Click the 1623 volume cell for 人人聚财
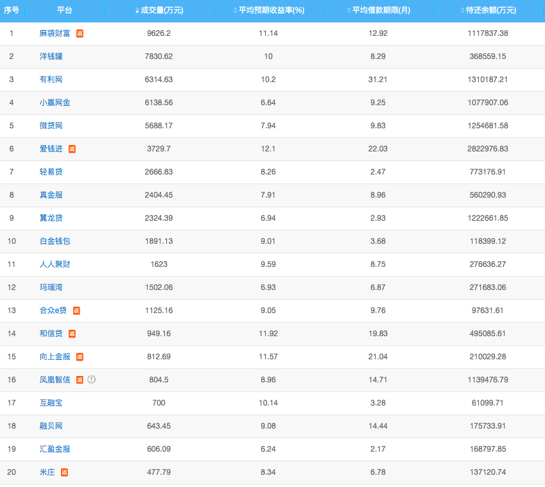 point(159,264)
